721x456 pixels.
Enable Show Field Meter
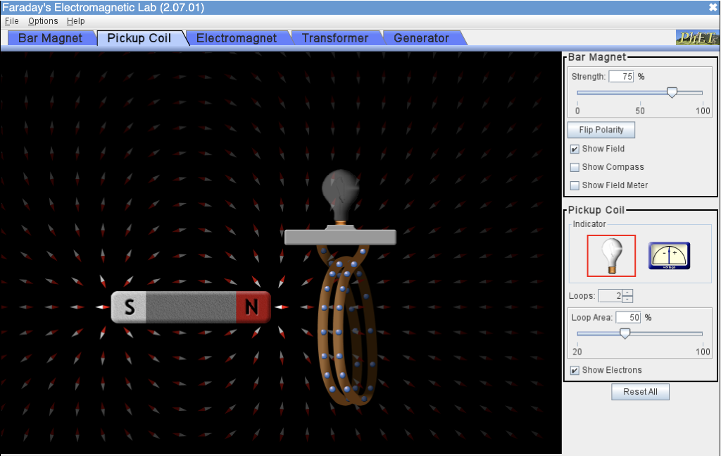[x=575, y=185]
